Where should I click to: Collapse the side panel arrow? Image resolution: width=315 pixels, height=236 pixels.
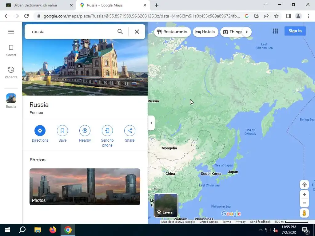coord(151,123)
